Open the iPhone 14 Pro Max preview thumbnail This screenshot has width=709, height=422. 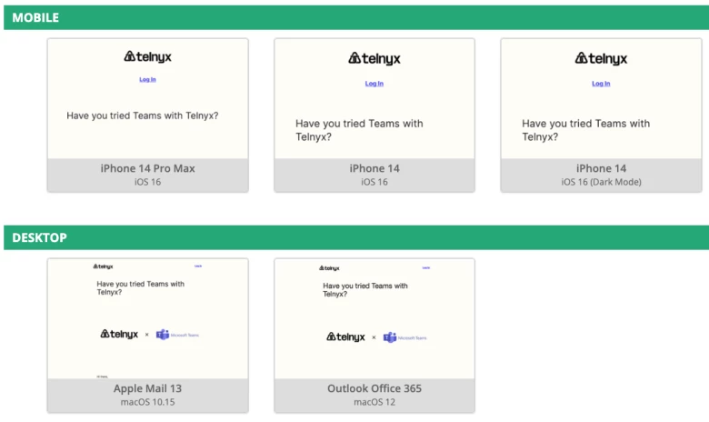click(x=148, y=98)
